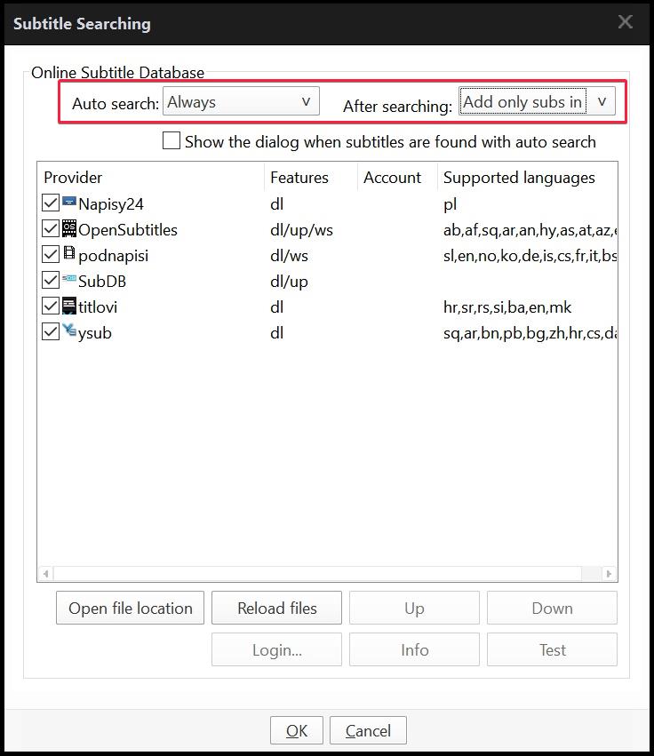
Task: Select the SubDB provider name
Action: 102,281
